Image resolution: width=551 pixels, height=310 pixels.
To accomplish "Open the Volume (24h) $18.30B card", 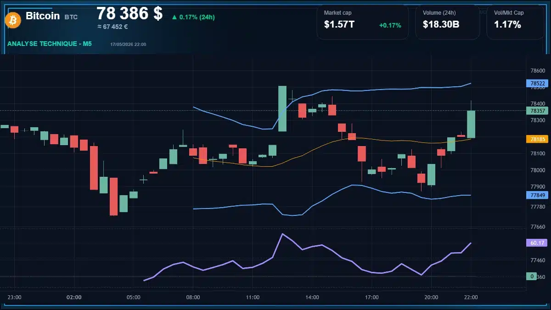I will pyautogui.click(x=447, y=22).
